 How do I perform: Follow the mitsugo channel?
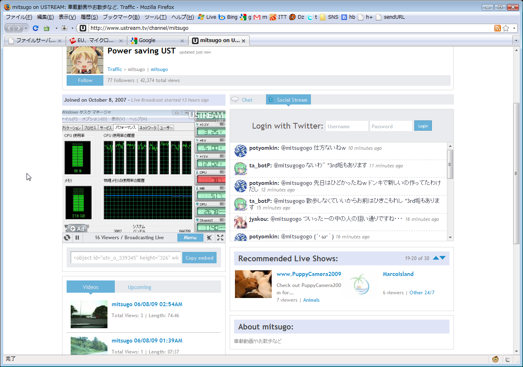click(85, 80)
